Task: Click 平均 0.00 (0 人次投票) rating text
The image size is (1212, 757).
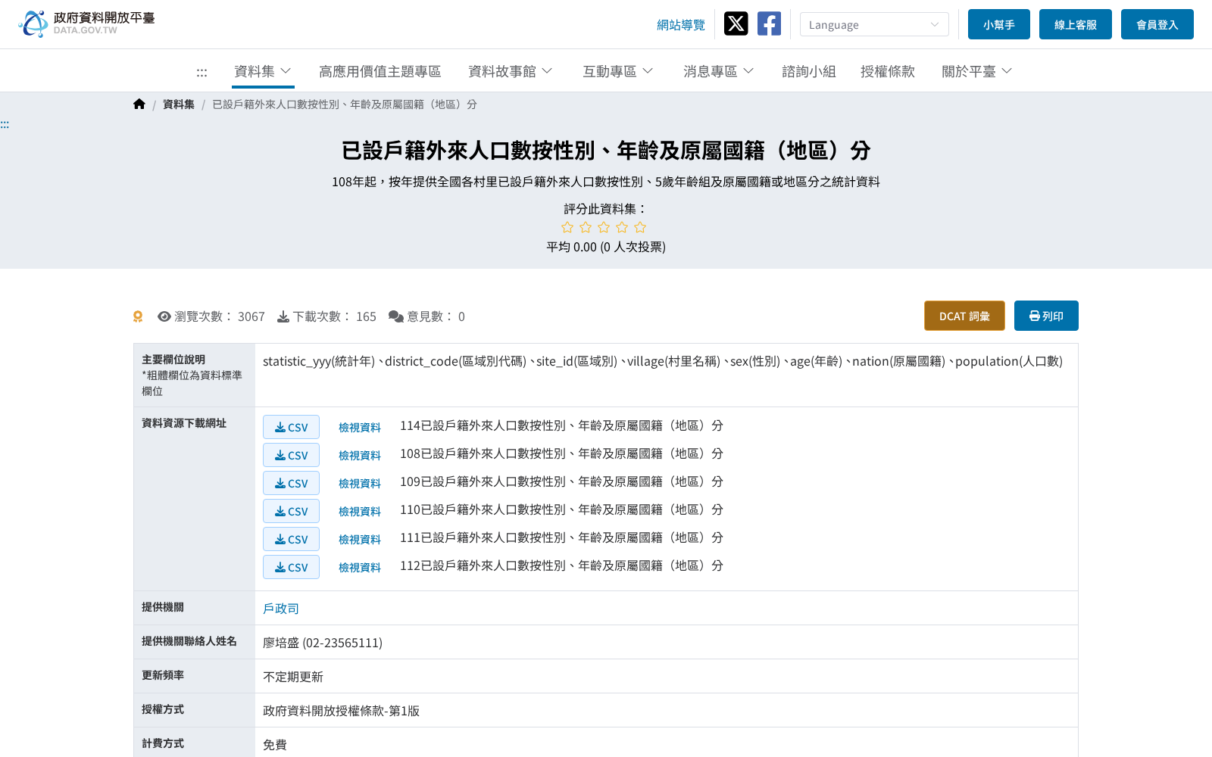Action: pyautogui.click(x=606, y=247)
